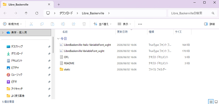The width and height of the screenshot is (219, 104).
Task: Select the Libre_Baskerville tab
Action: pyautogui.click(x=27, y=4)
